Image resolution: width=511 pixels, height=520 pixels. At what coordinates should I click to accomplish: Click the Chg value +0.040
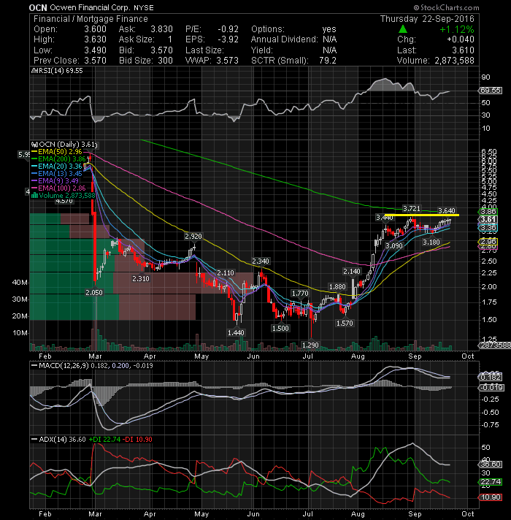pos(461,39)
